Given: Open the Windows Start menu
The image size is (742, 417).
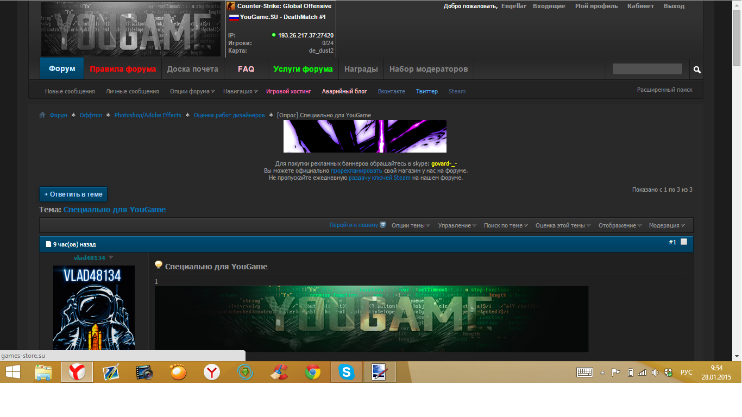Looking at the screenshot, I should tap(12, 372).
